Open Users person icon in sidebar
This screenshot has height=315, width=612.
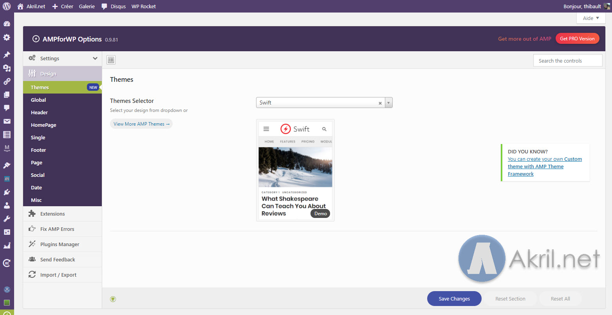[7, 205]
